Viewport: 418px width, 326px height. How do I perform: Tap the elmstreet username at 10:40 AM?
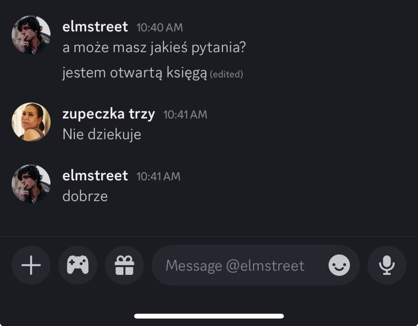tap(95, 27)
